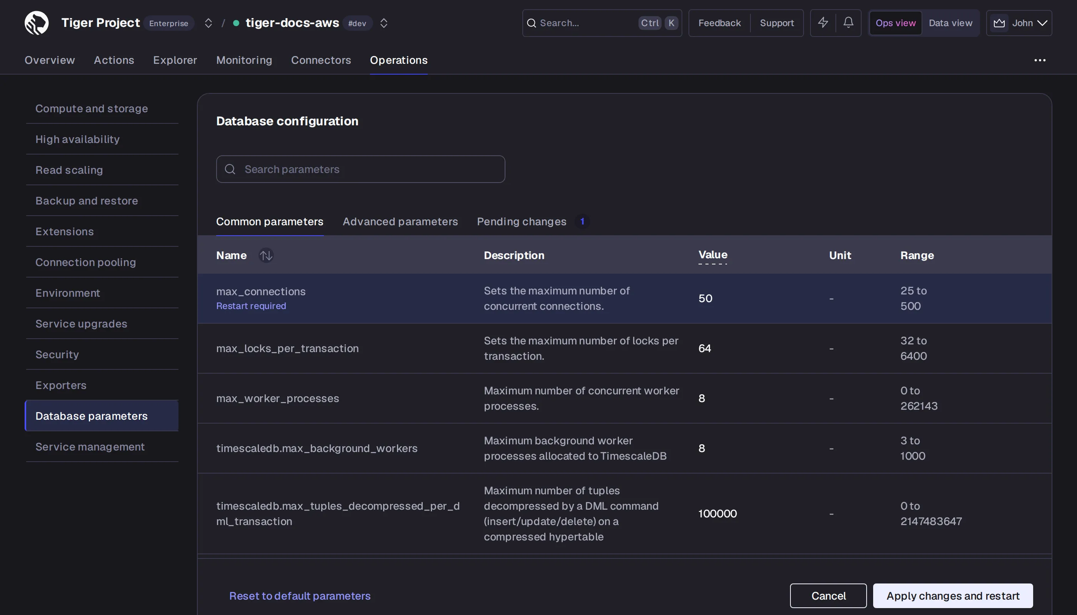Click the crown icon beside John
The width and height of the screenshot is (1077, 615).
tap(999, 23)
